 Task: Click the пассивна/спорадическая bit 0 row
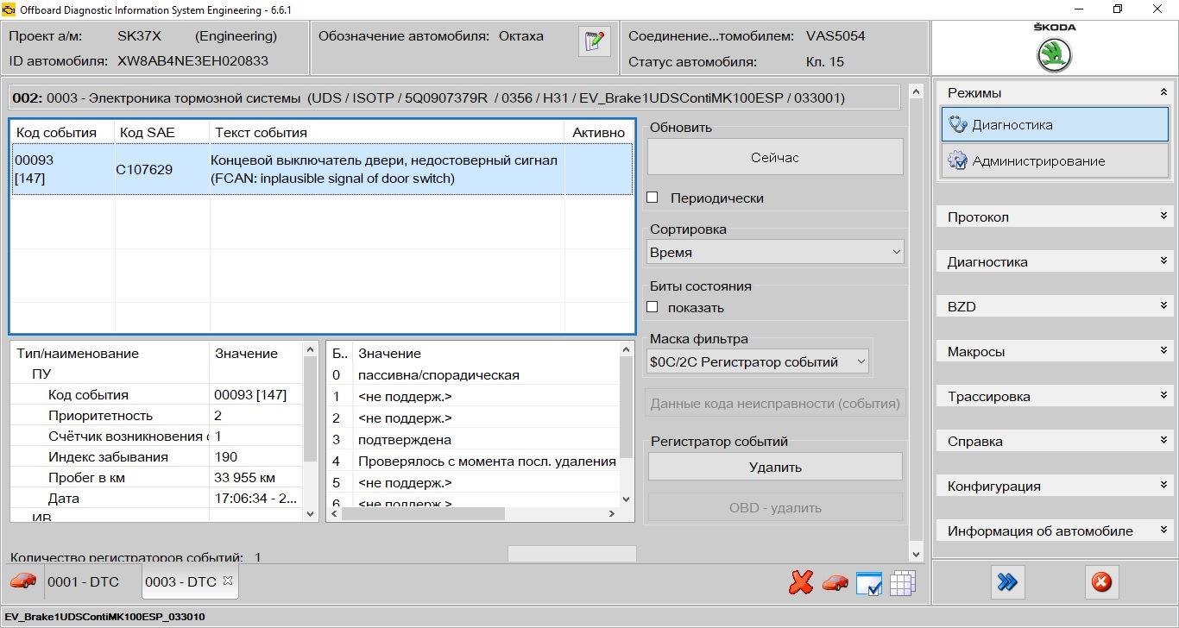pyautogui.click(x=473, y=374)
